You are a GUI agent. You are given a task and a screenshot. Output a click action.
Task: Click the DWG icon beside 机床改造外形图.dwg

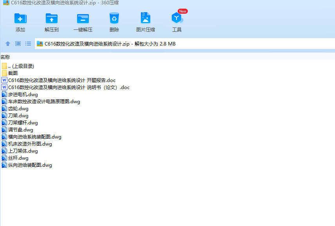pyautogui.click(x=4, y=144)
